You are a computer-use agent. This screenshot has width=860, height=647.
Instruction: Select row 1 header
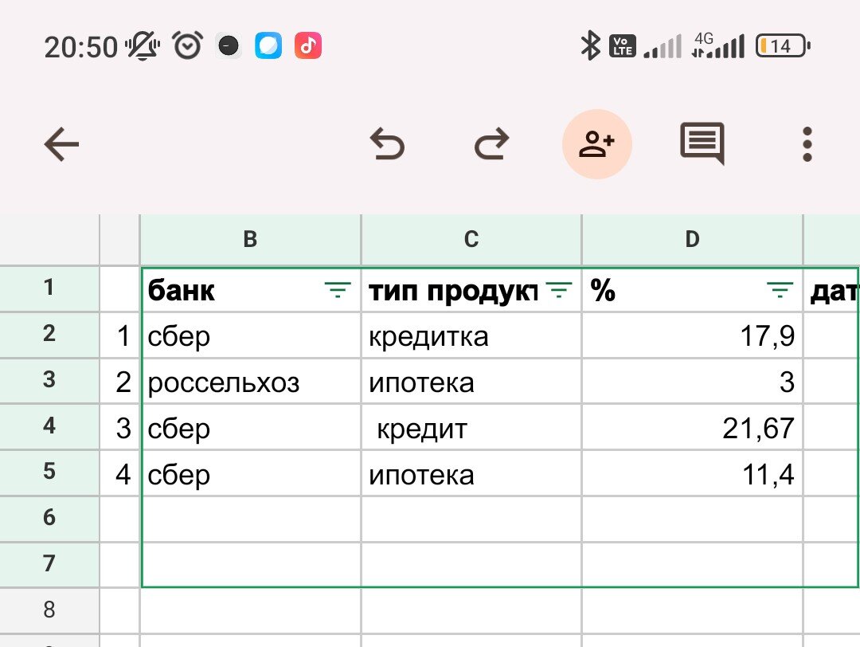tap(49, 288)
